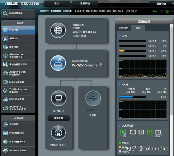Click the RAM total value 512 MB

tap(162, 92)
